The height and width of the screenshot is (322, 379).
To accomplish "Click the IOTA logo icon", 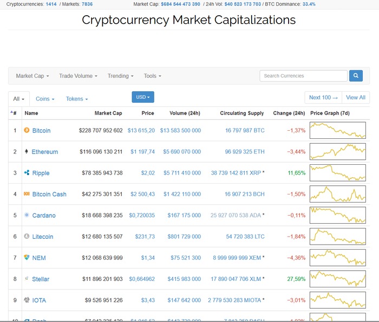I will [x=27, y=300].
